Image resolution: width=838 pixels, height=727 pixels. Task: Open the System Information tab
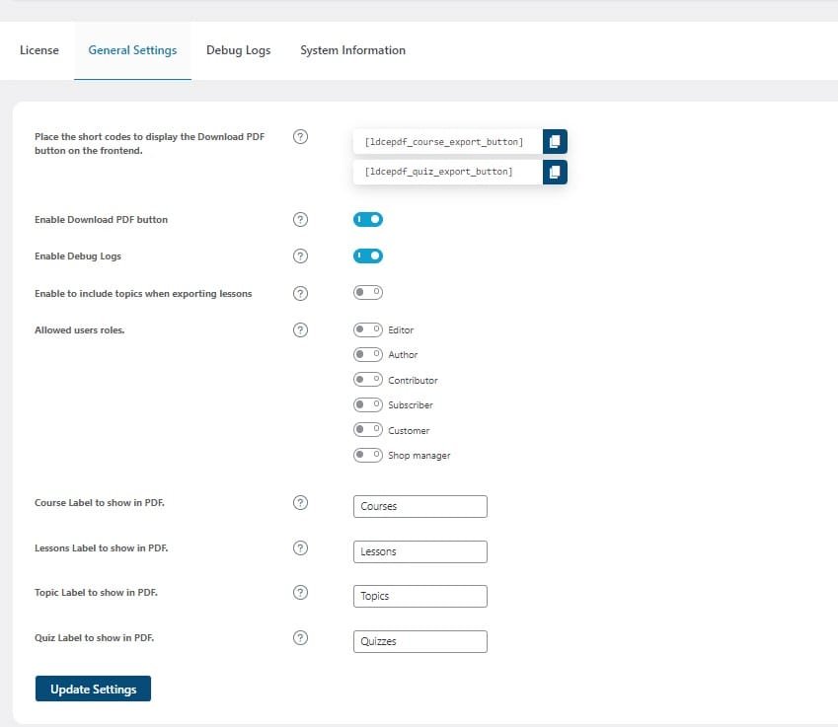tap(352, 50)
